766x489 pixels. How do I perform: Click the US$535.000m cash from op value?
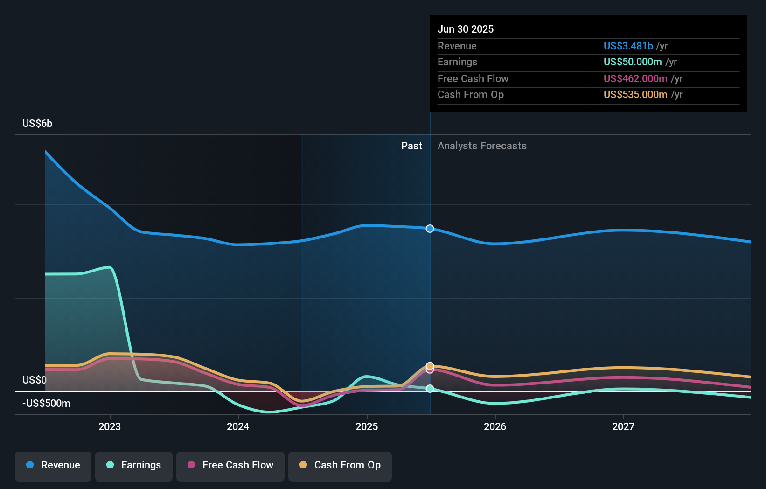coord(635,94)
